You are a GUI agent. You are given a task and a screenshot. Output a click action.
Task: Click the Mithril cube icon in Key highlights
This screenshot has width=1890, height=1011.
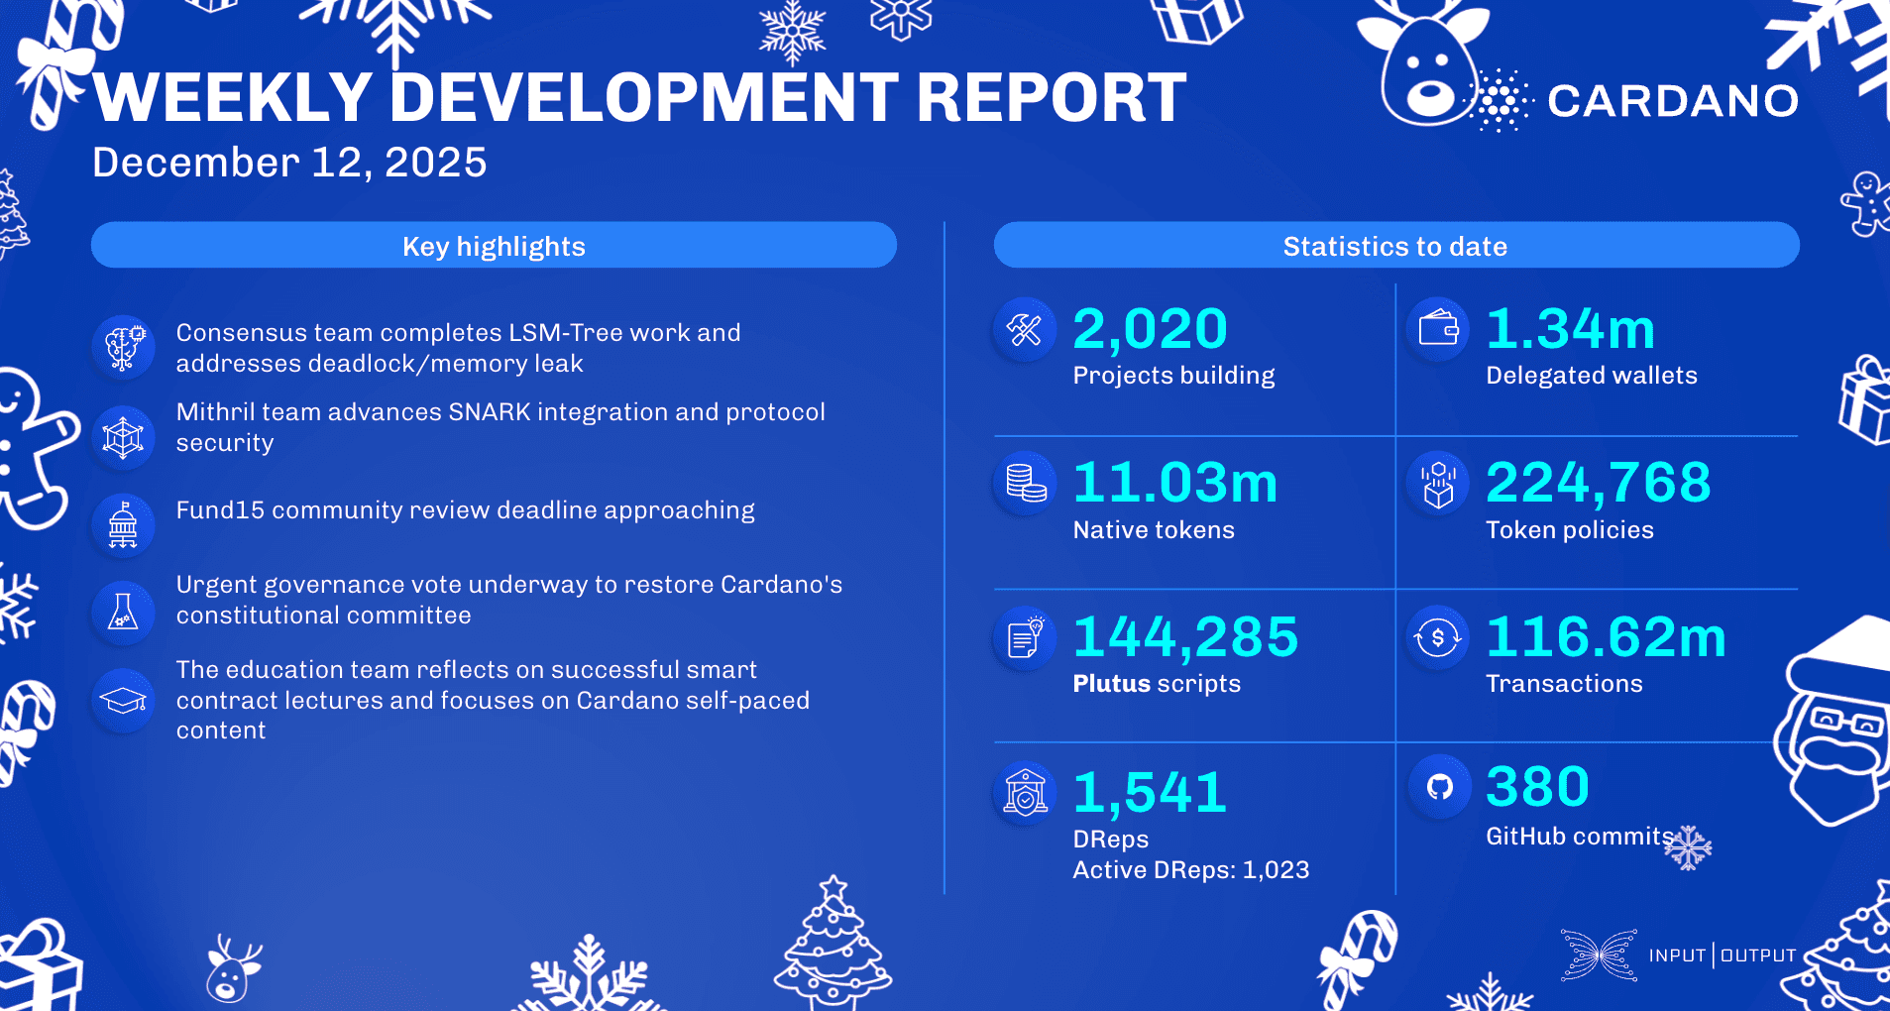click(x=123, y=436)
